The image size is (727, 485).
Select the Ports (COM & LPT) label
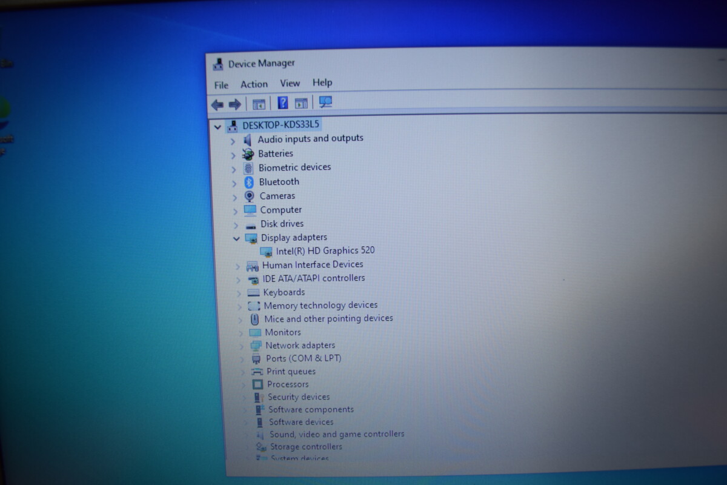304,358
